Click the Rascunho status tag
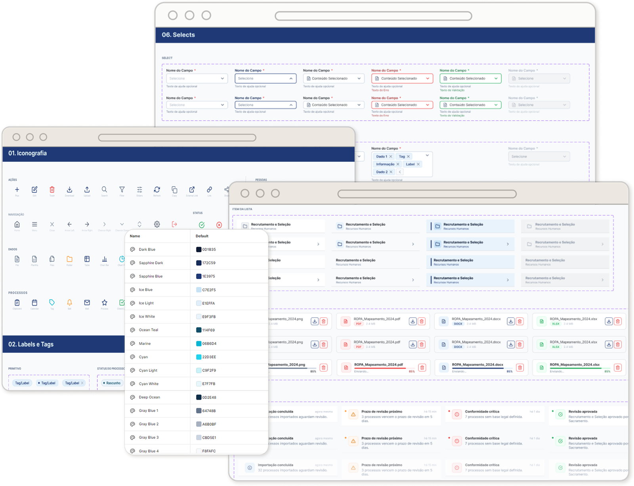The height and width of the screenshot is (486, 634). point(112,383)
